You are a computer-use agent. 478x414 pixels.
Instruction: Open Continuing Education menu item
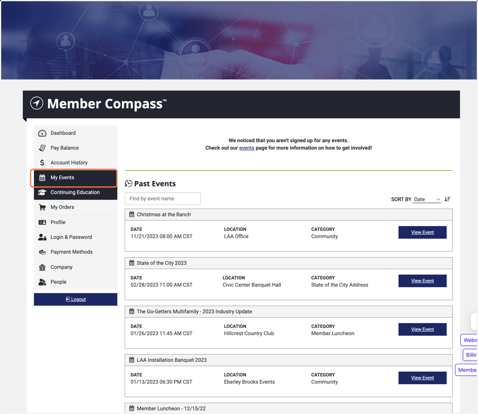point(76,192)
